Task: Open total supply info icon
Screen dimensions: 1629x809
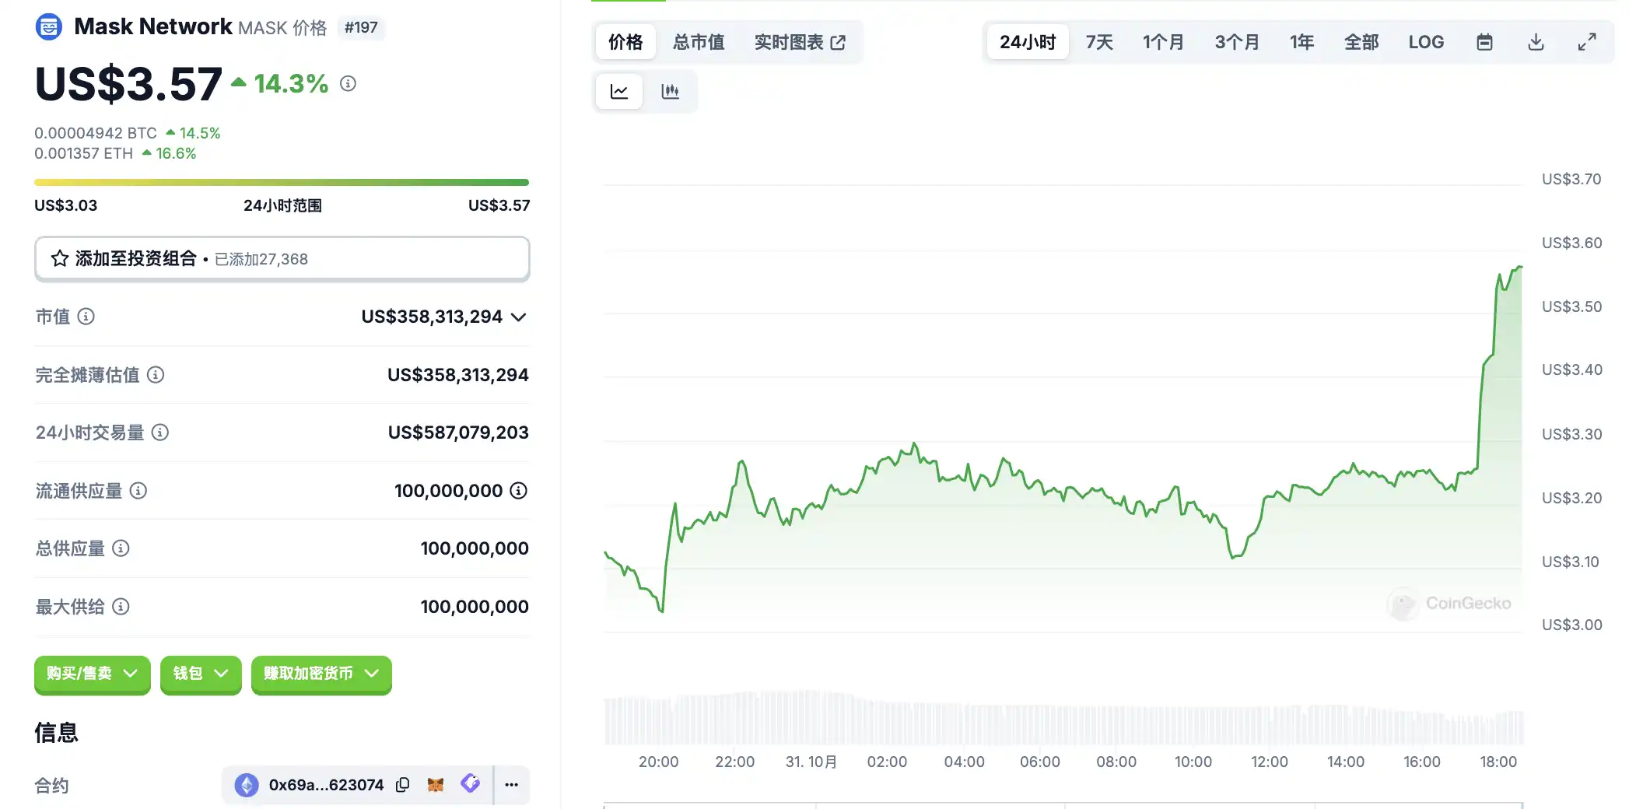Action: tap(121, 548)
